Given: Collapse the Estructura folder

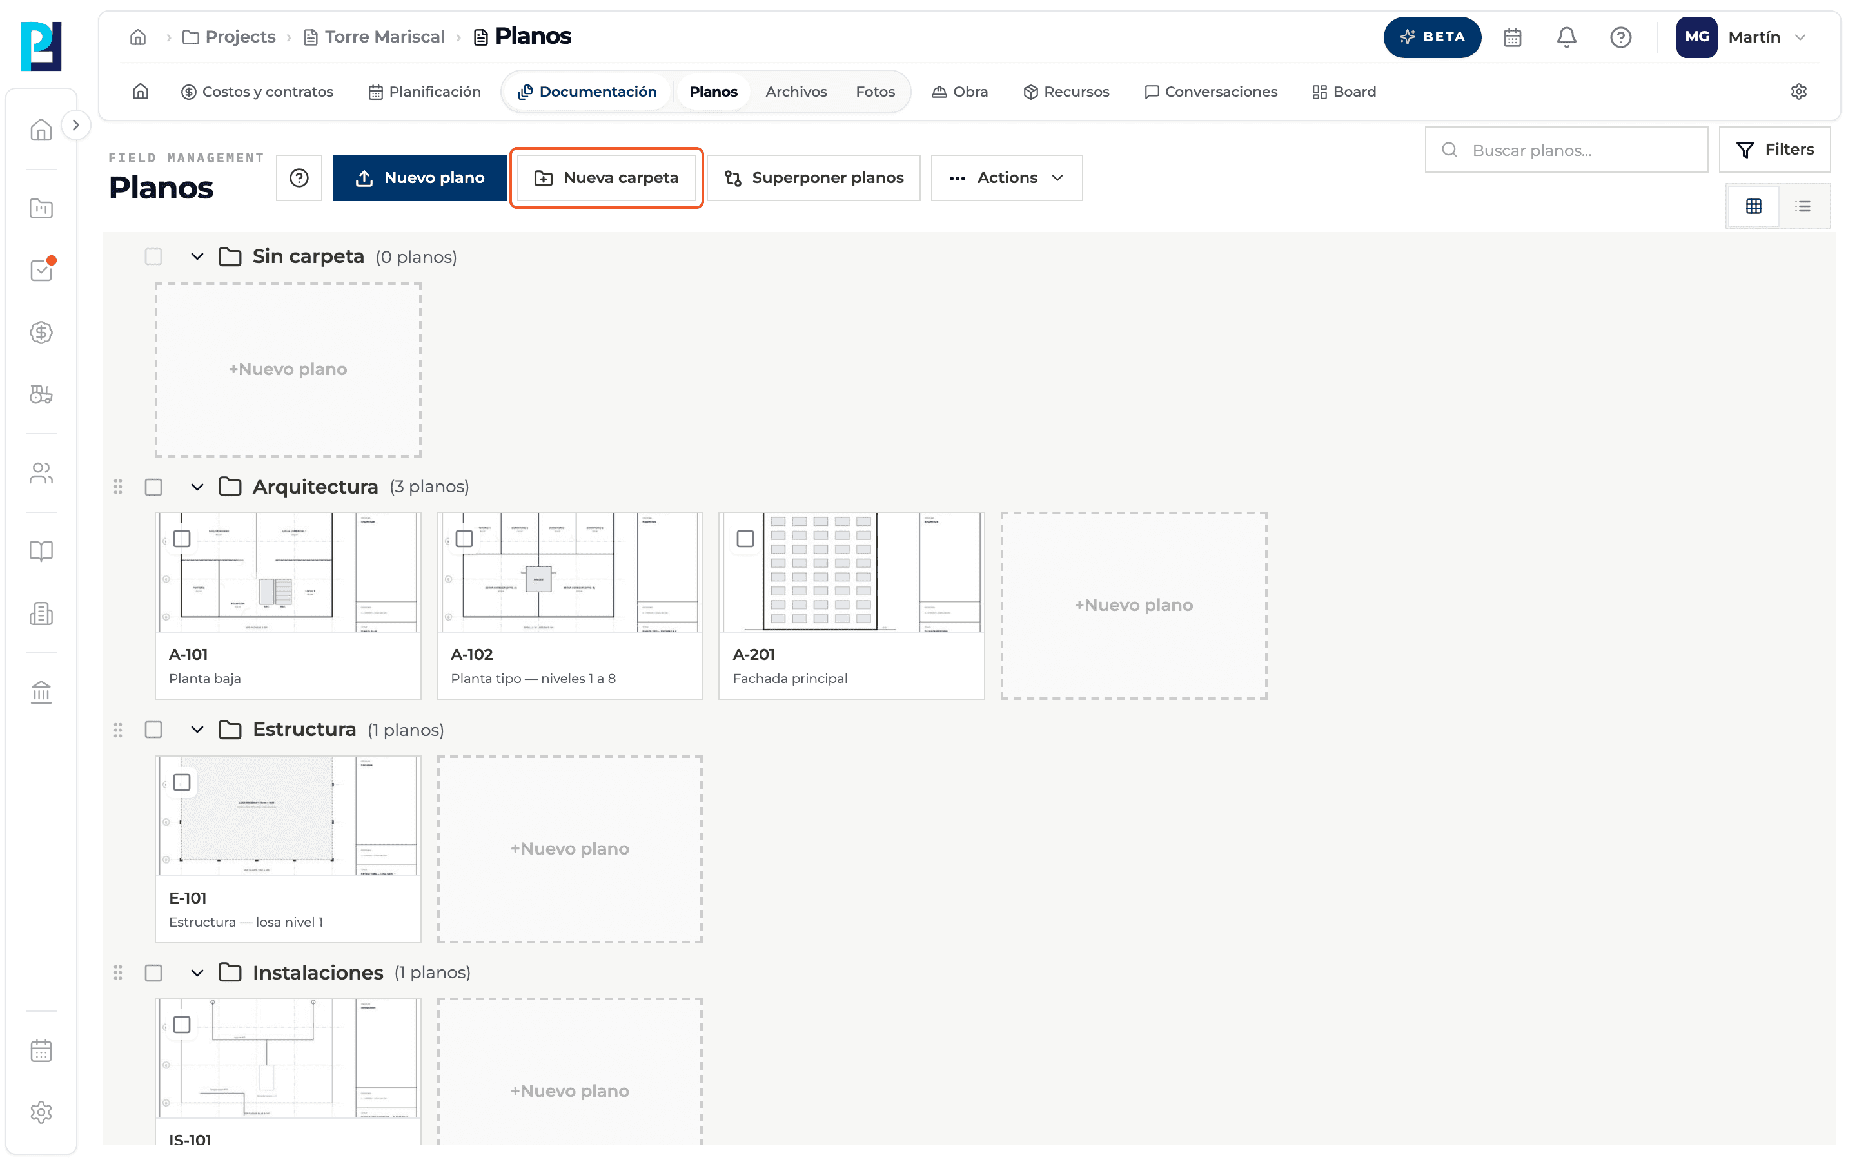Looking at the screenshot, I should (197, 730).
